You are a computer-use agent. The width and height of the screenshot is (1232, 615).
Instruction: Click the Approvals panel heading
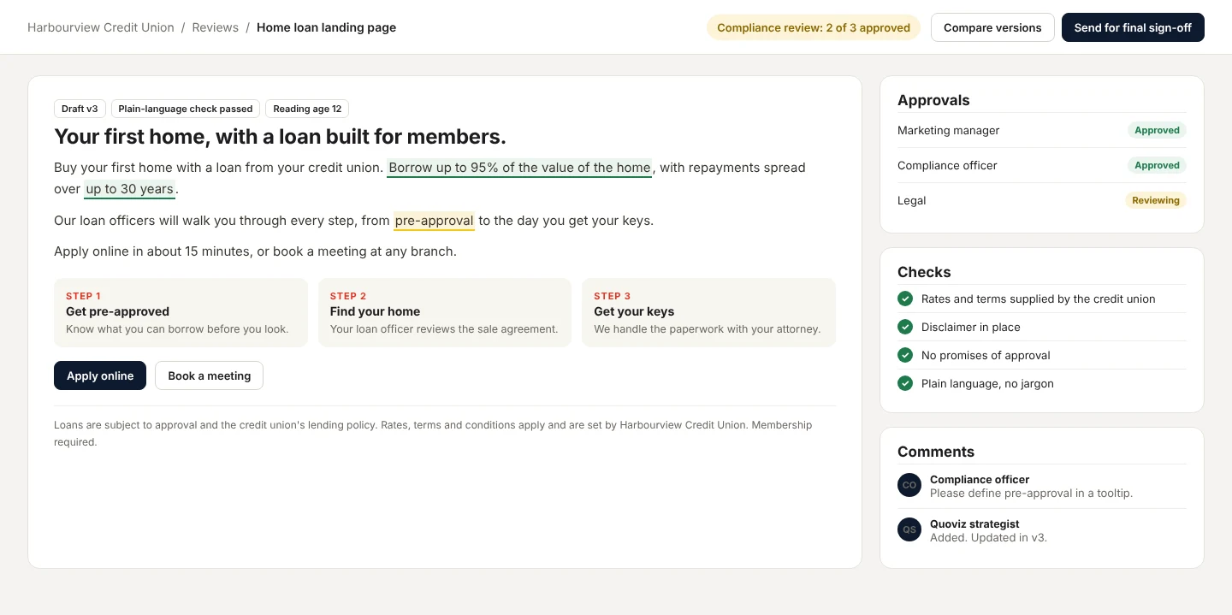pyautogui.click(x=933, y=100)
